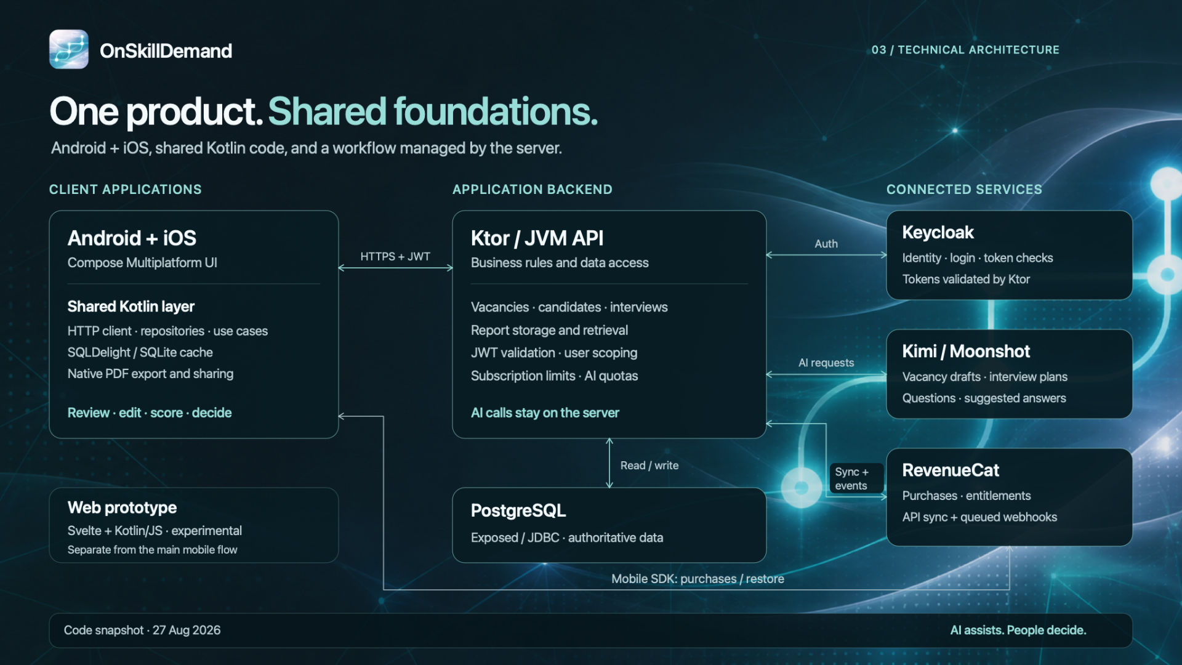The height and width of the screenshot is (665, 1182).
Task: Click 'Separate from the main mobile flow' line
Action: tap(152, 550)
